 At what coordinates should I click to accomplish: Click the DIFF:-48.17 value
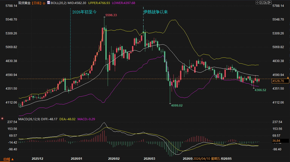[x=49, y=119]
